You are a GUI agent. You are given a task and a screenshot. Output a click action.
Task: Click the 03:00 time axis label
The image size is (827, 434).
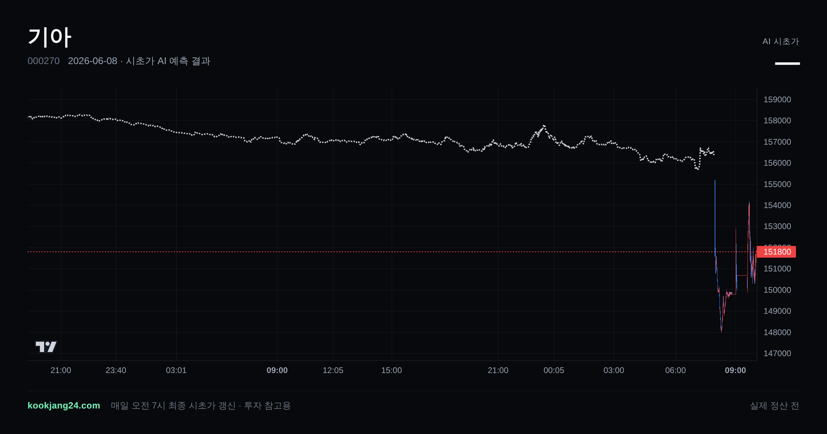tap(614, 370)
